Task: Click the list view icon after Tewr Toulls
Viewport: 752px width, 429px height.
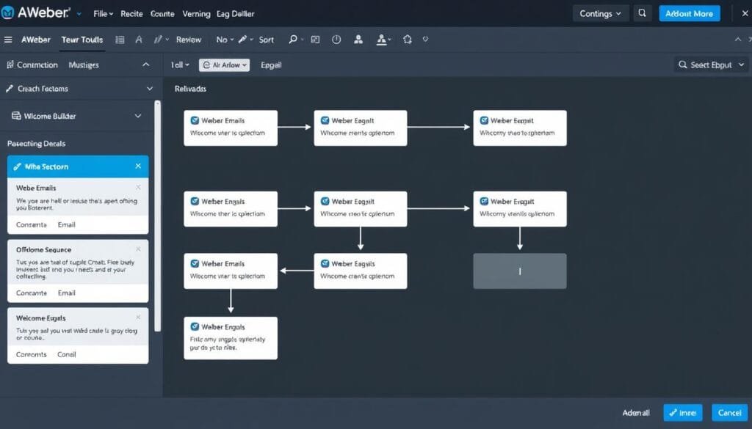Action: click(120, 40)
